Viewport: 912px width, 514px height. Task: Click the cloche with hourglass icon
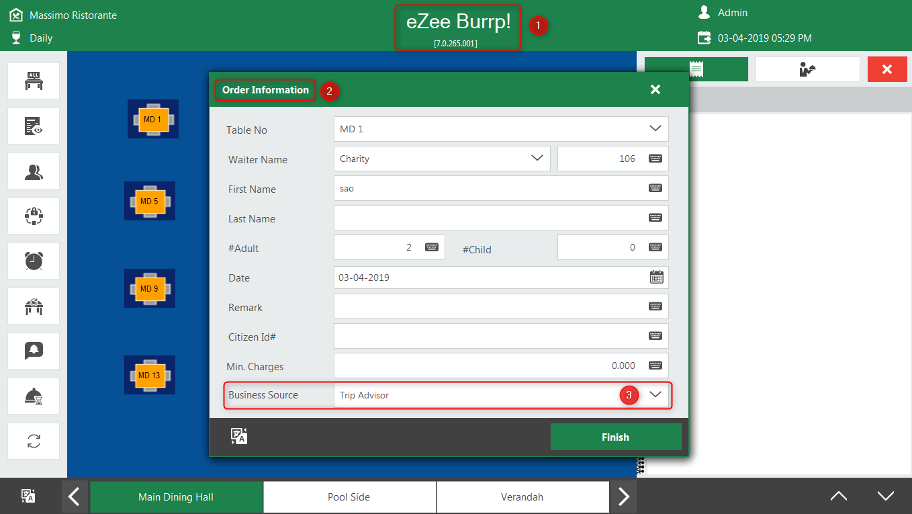click(34, 396)
